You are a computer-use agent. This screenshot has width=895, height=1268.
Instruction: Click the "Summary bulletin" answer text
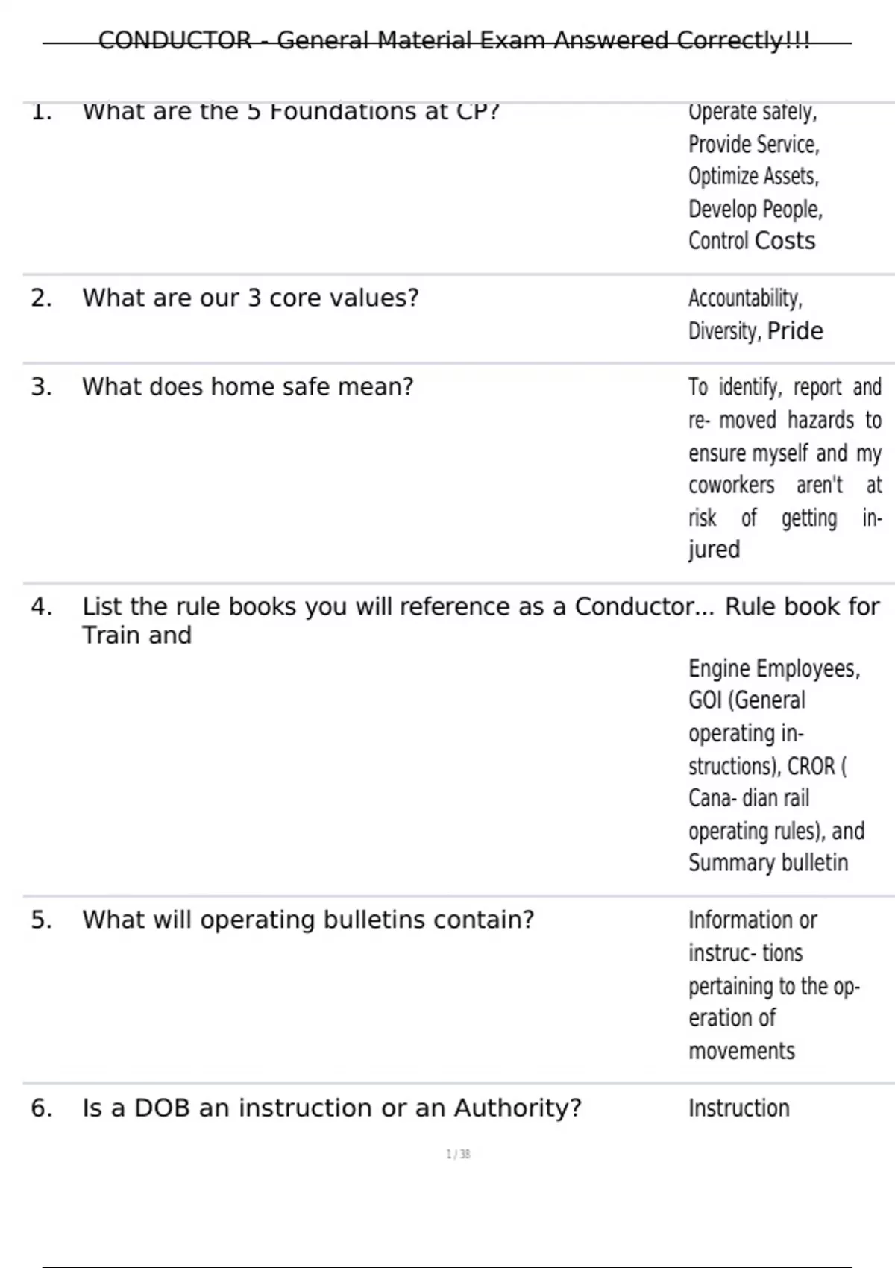[x=768, y=863]
